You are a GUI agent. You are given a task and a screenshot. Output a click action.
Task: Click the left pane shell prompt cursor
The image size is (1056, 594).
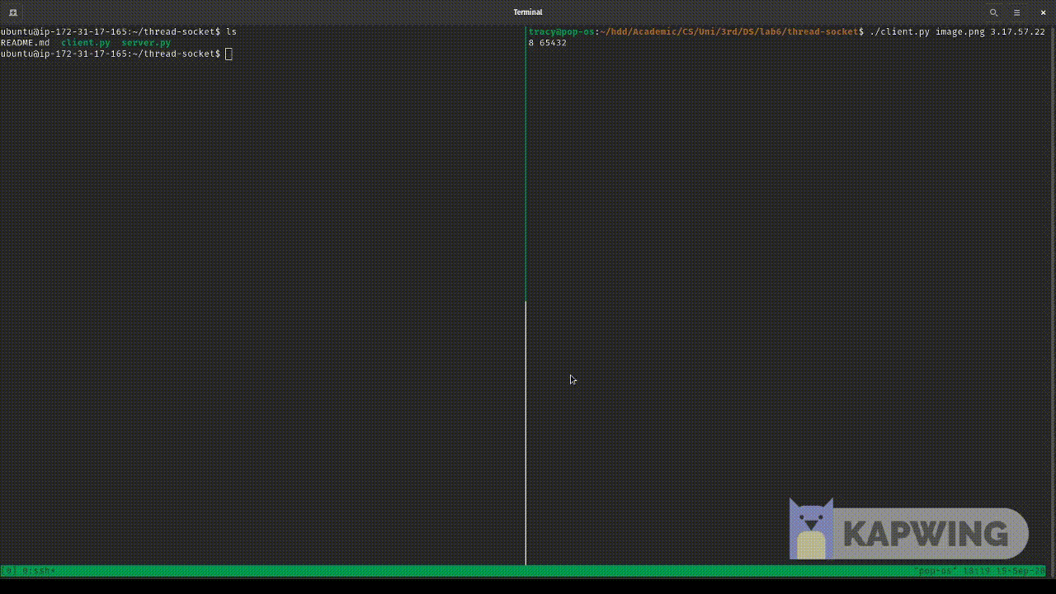(229, 54)
